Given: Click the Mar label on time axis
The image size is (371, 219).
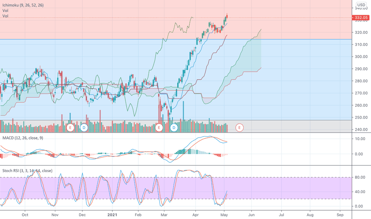Looking at the screenshot, I should click(164, 215).
